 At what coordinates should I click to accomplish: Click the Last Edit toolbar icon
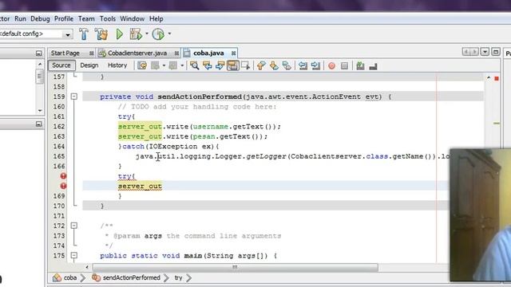click(x=142, y=65)
